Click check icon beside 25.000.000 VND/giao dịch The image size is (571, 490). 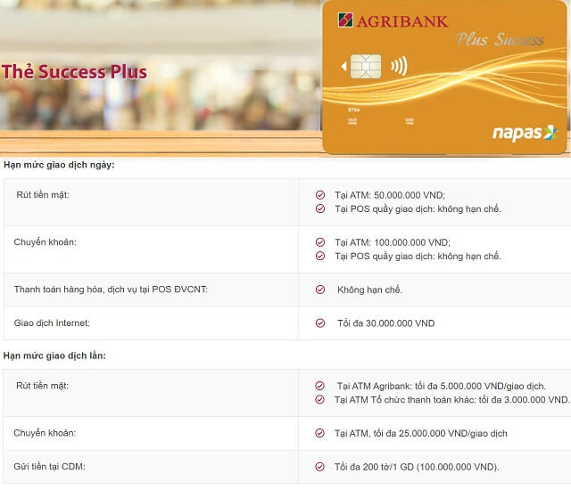(x=319, y=433)
